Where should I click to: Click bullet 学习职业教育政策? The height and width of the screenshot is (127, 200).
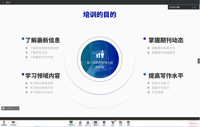pos(42,83)
